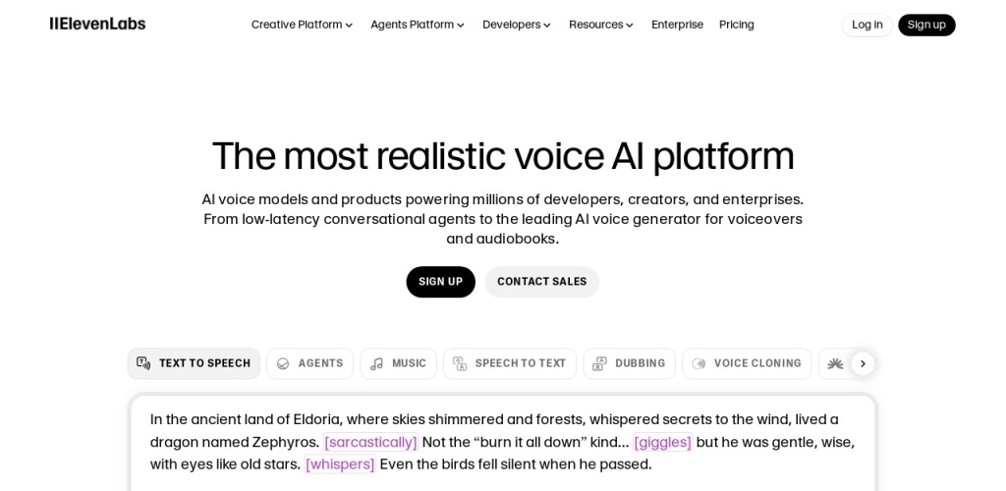This screenshot has width=1006, height=491.
Task: Select the Text to Speech icon tab
Action: tap(143, 363)
